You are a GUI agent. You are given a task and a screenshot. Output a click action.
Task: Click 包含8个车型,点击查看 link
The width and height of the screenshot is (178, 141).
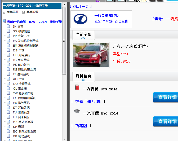click(111, 21)
